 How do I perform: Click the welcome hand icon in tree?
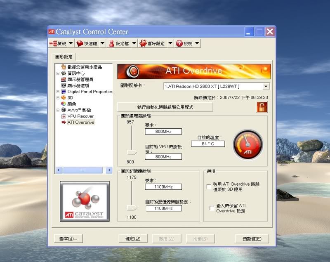pos(64,67)
